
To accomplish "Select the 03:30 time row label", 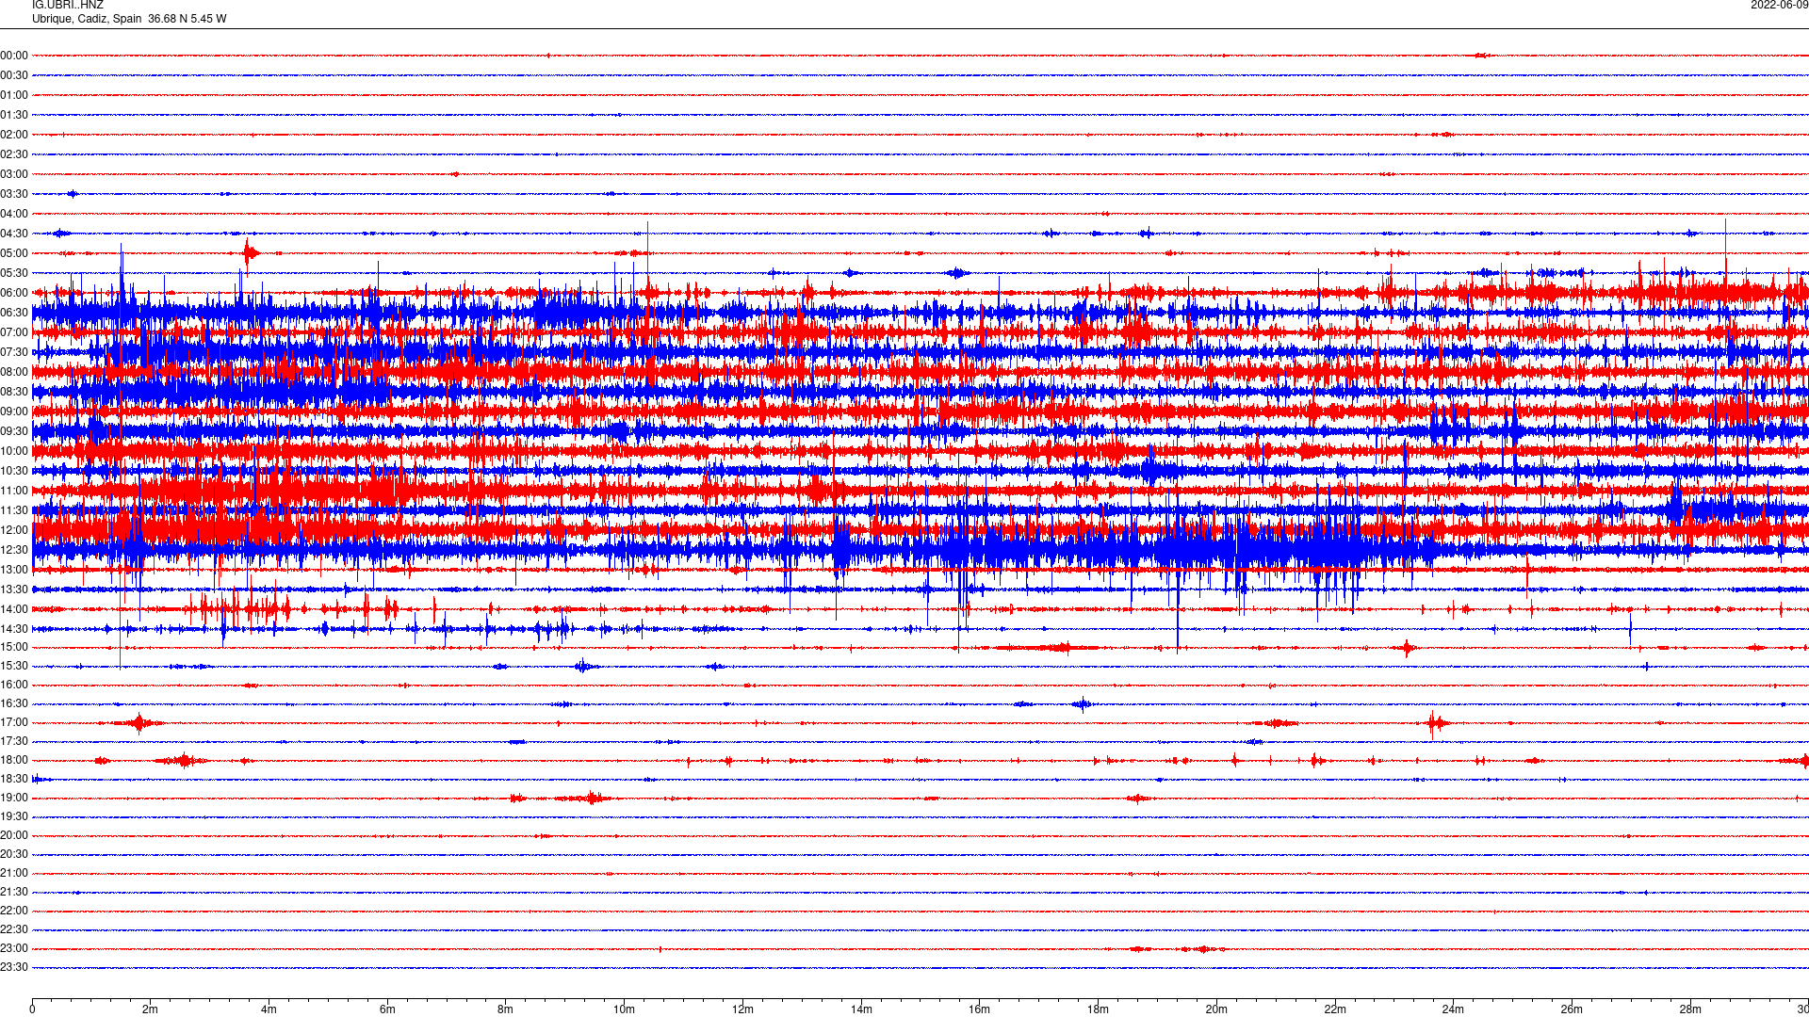I will click(14, 194).
